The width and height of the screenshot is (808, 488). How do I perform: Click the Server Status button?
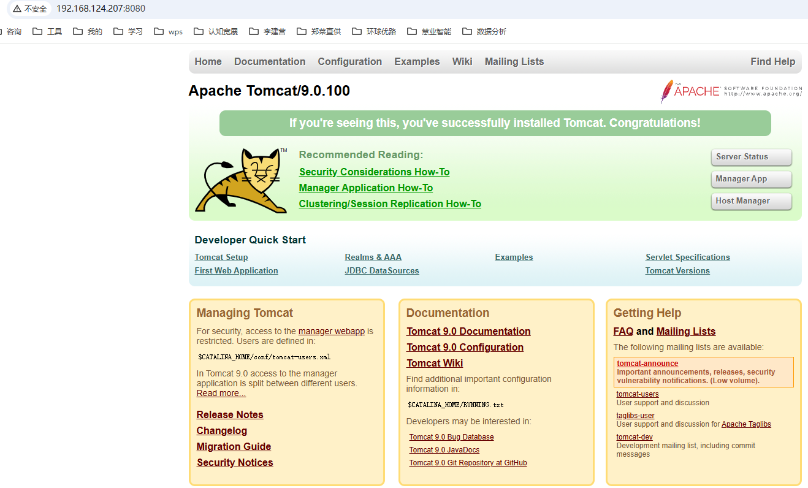[752, 157]
